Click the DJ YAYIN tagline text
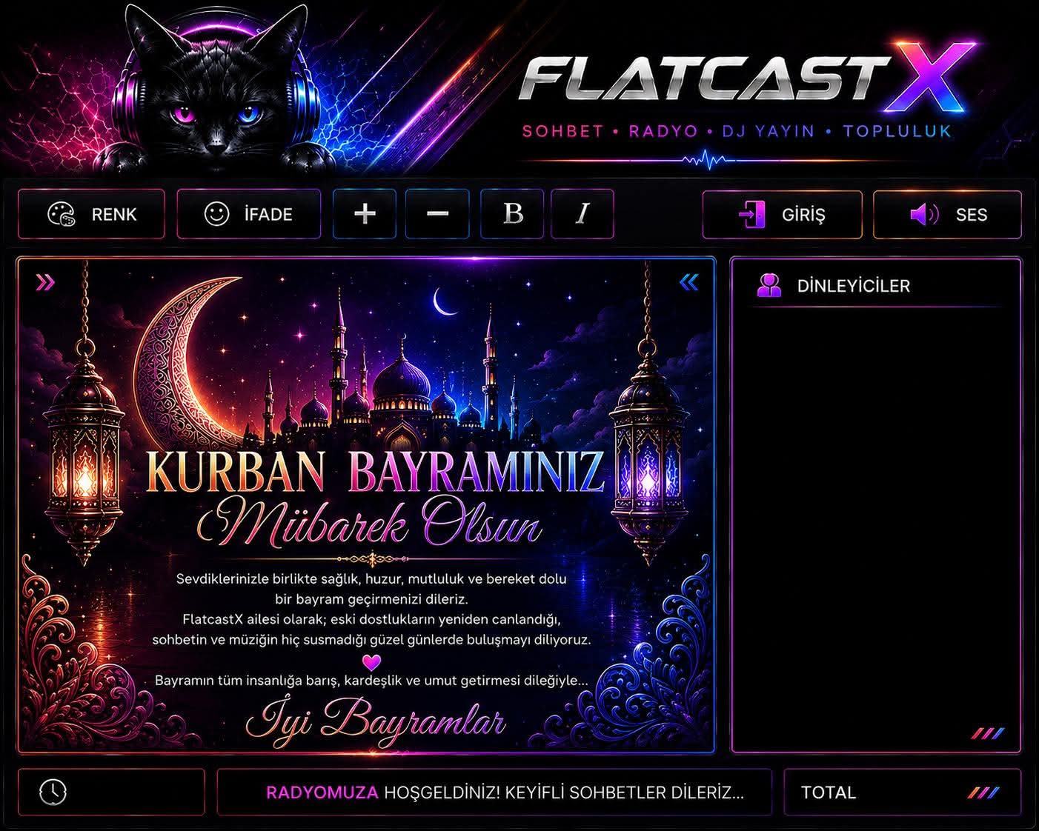 (x=769, y=132)
